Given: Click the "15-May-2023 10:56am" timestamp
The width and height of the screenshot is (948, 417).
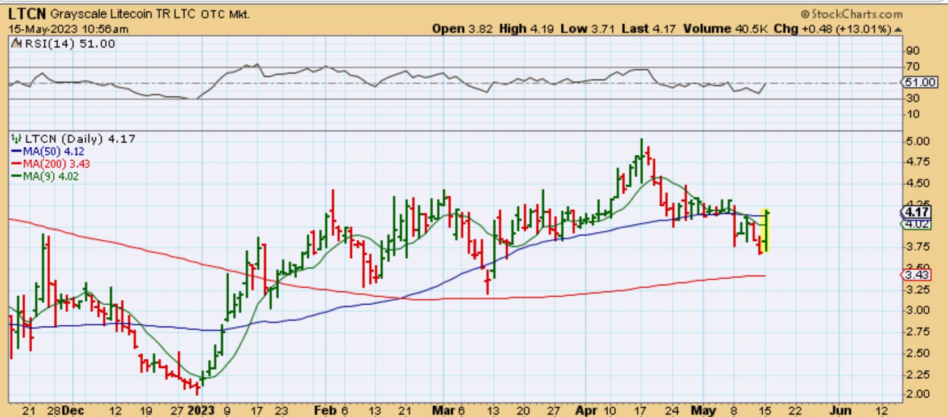Looking at the screenshot, I should 69,29.
